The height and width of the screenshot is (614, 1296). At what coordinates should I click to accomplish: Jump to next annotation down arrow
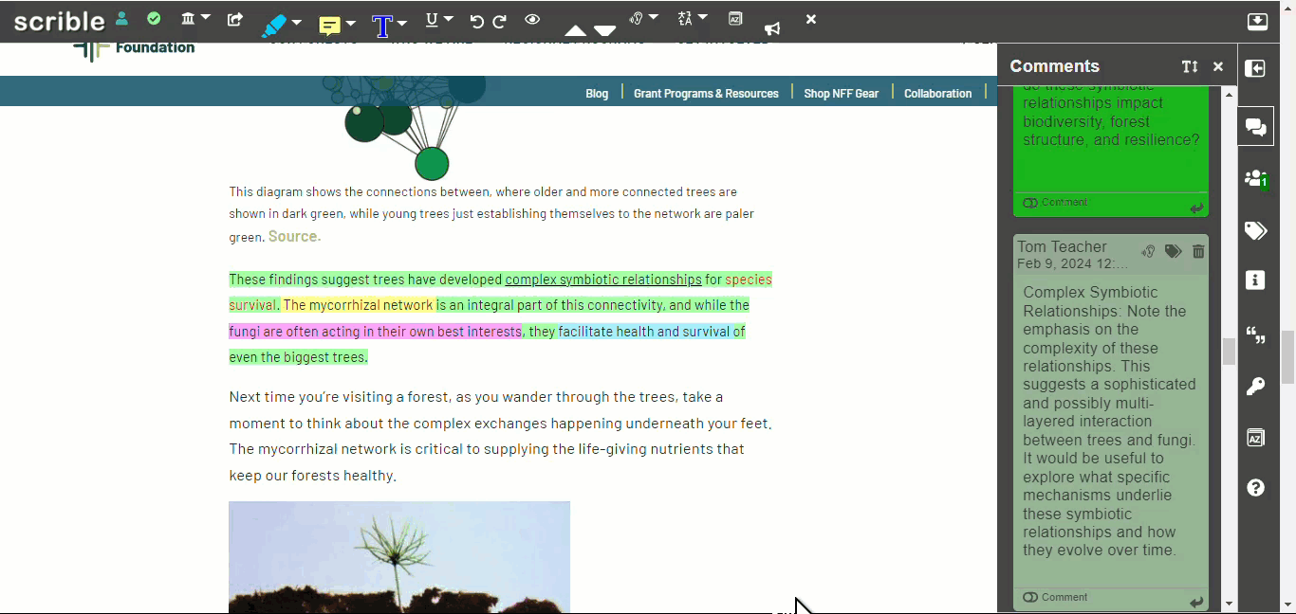pos(604,31)
